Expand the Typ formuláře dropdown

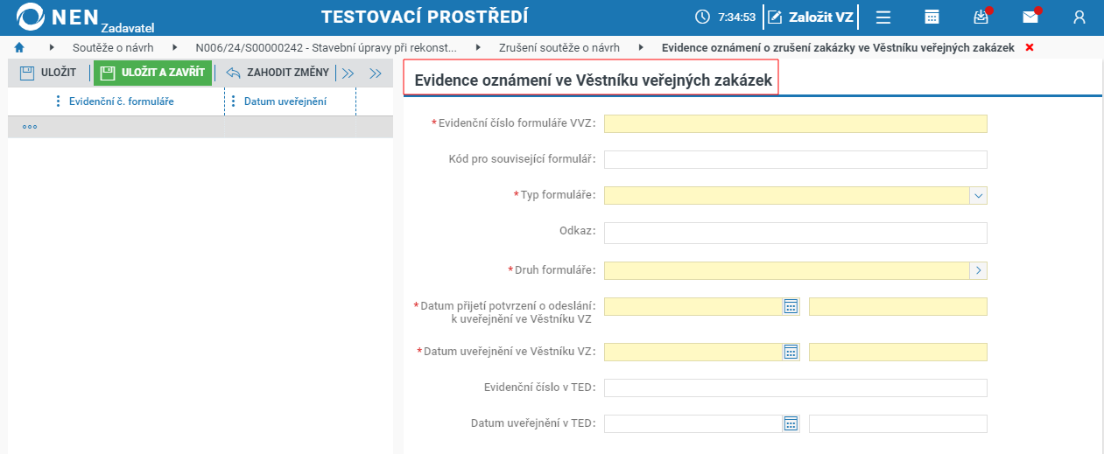click(979, 195)
